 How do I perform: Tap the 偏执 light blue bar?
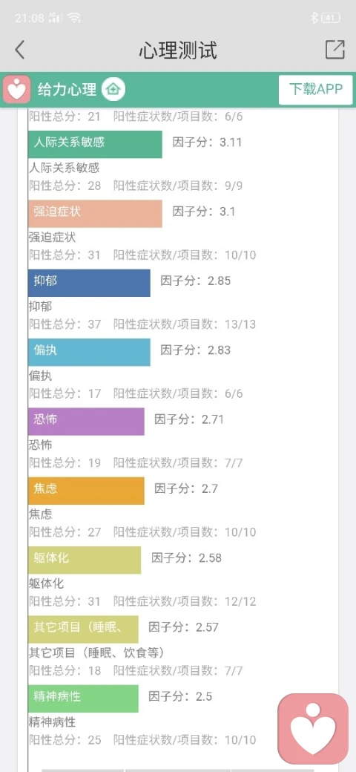pos(89,352)
